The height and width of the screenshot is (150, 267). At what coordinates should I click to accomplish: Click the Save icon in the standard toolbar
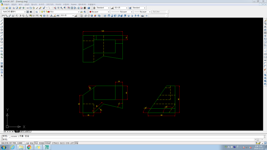pos(9,8)
